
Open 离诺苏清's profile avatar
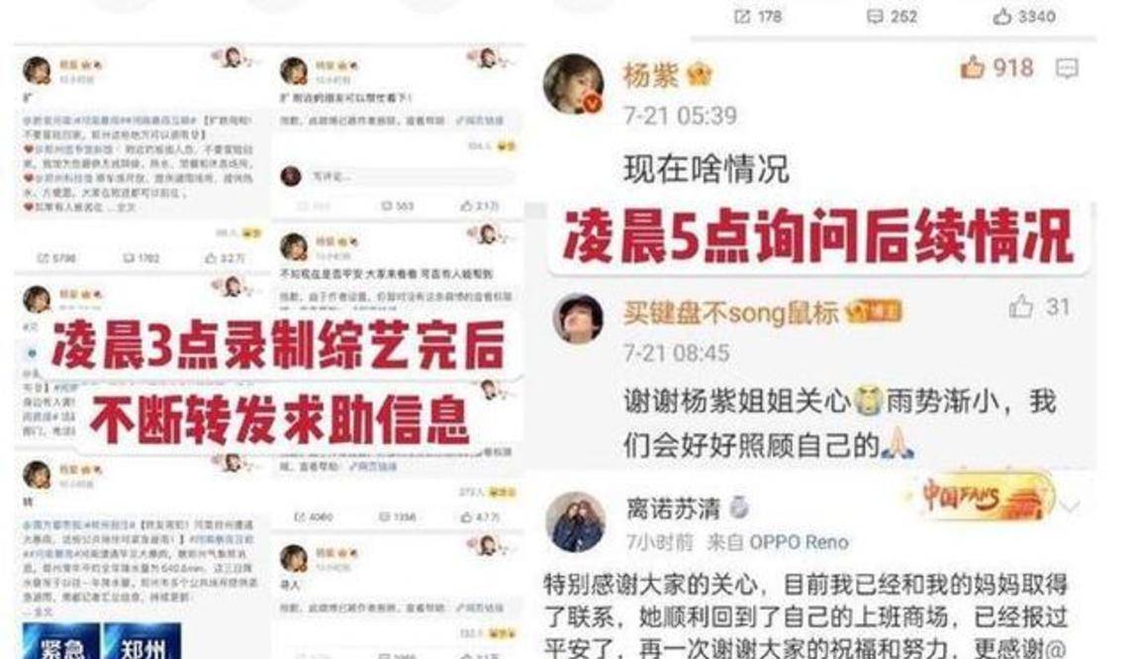point(576,522)
